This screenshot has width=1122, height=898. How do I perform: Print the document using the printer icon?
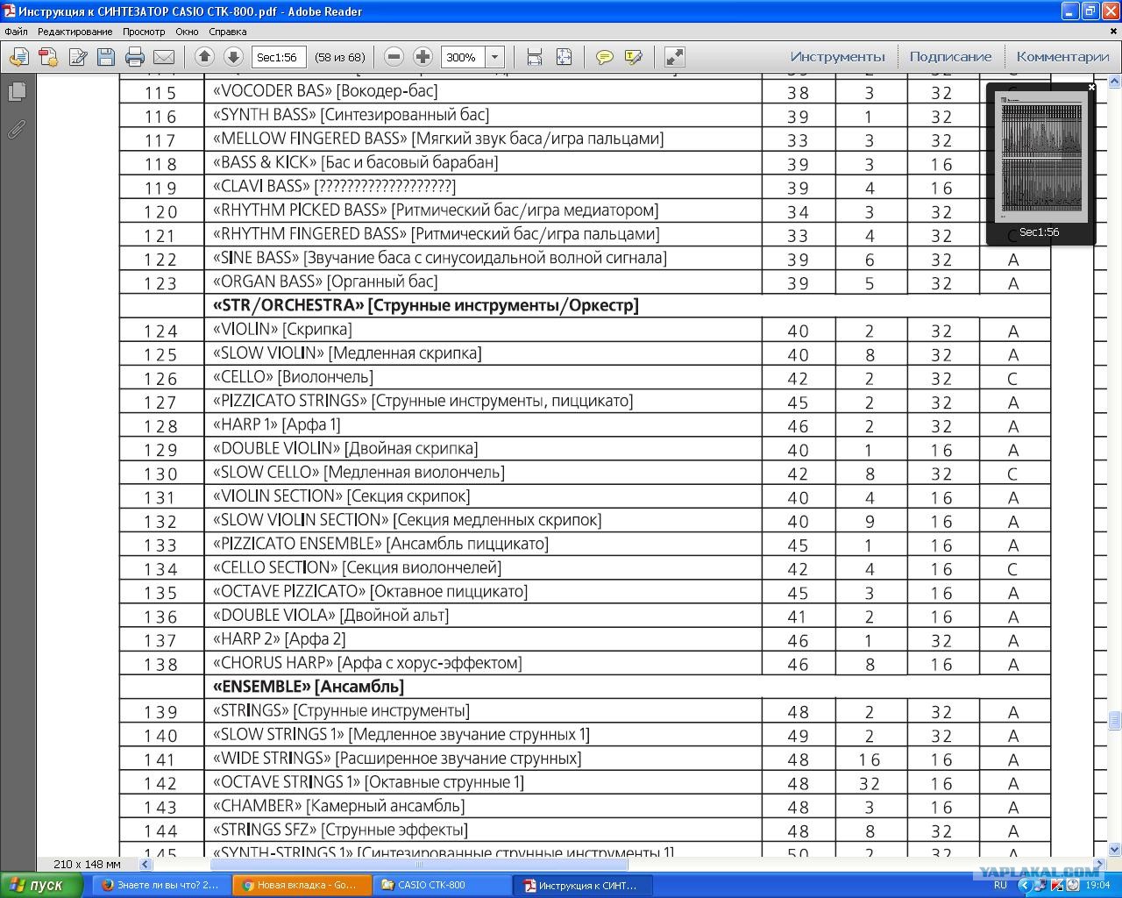tap(135, 57)
